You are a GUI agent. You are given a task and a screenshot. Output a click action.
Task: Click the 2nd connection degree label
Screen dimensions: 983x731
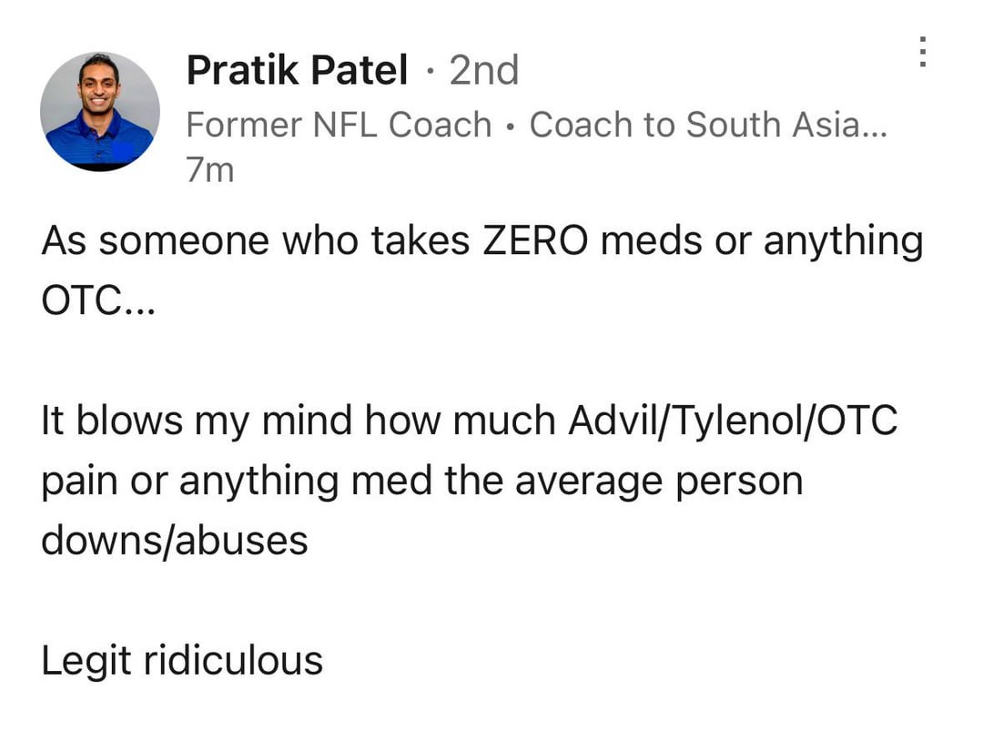click(x=484, y=71)
